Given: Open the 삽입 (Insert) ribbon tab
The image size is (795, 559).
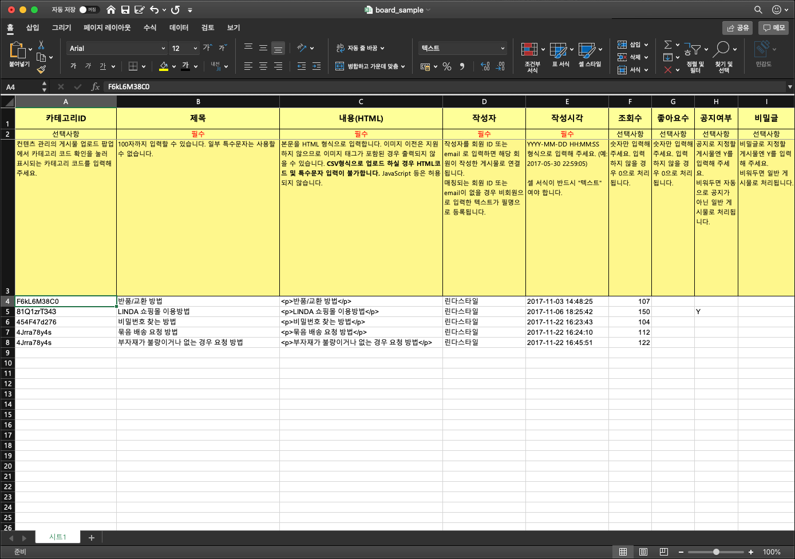Looking at the screenshot, I should click(x=33, y=27).
